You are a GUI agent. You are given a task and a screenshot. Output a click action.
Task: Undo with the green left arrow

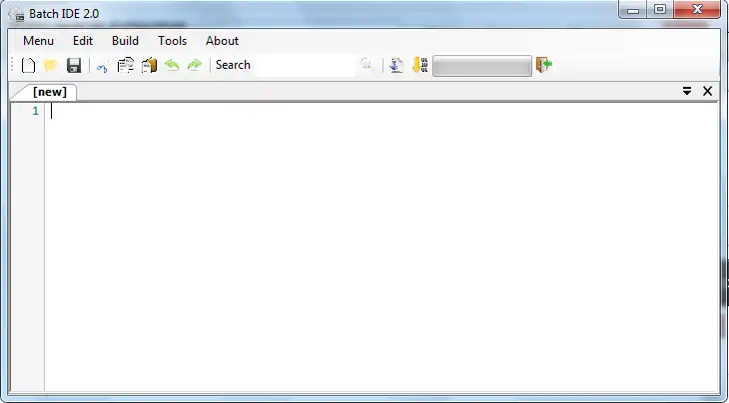[x=172, y=65]
